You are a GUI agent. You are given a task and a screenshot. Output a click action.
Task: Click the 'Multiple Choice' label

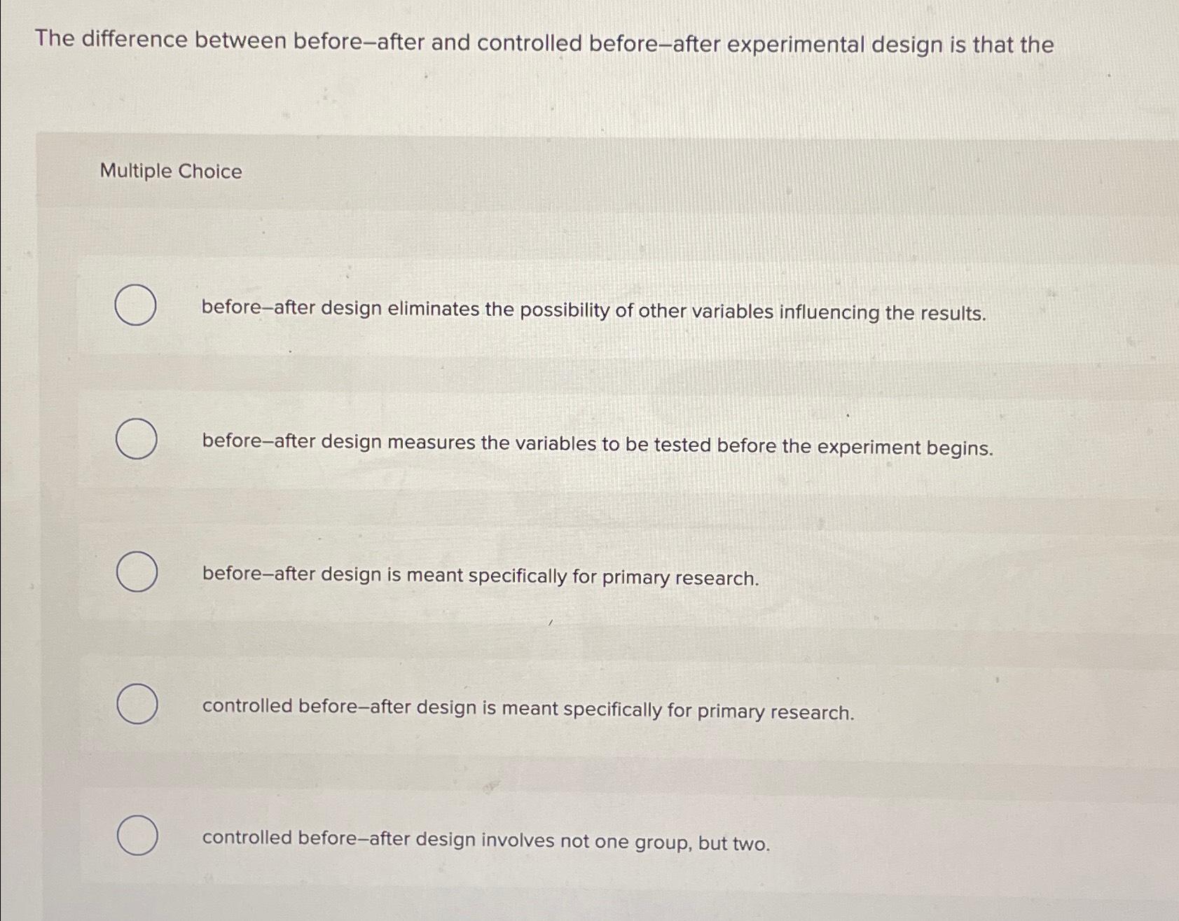click(170, 170)
